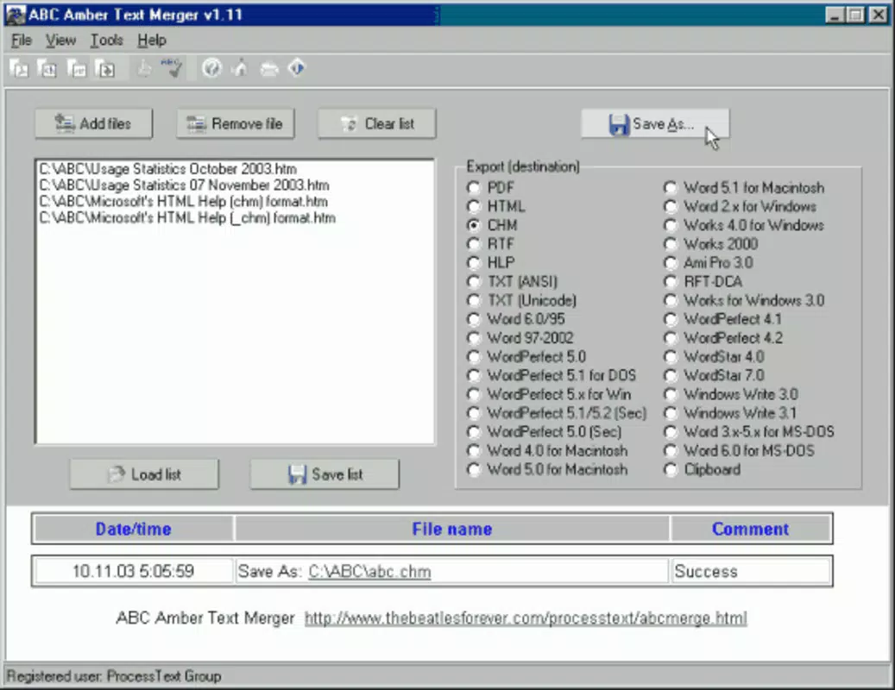Image resolution: width=895 pixels, height=690 pixels.
Task: Select Works 4.0 for Windows option
Action: (x=744, y=225)
